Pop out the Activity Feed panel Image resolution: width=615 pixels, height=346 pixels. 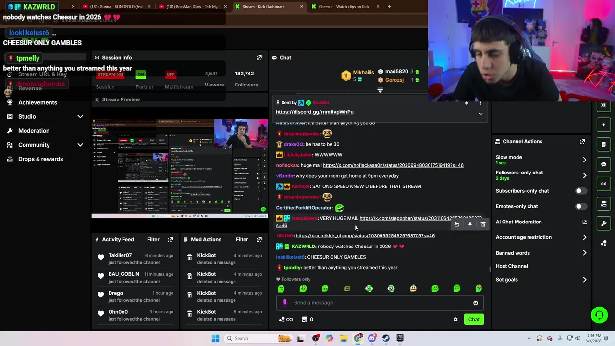pyautogui.click(x=171, y=239)
